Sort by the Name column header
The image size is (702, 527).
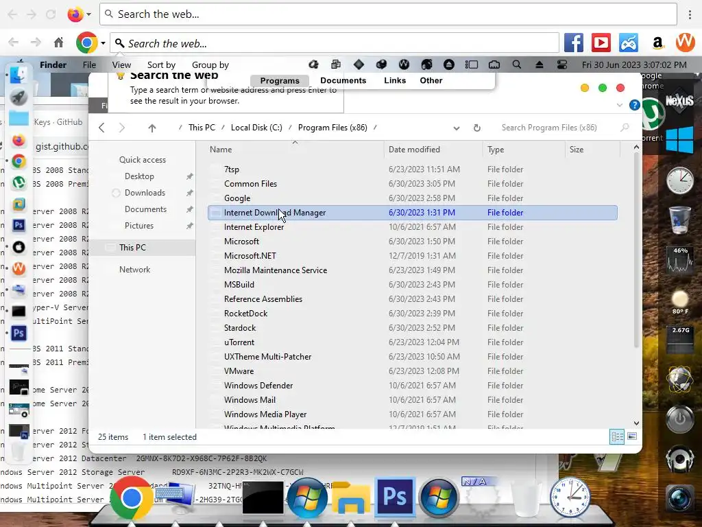point(294,149)
